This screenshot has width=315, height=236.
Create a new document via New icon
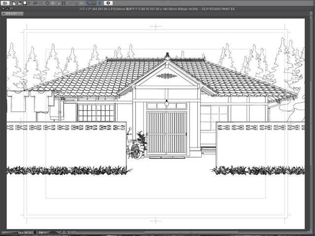(14, 3)
